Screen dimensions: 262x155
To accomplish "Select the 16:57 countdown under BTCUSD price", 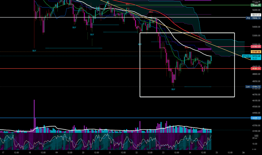I will (255, 59).
